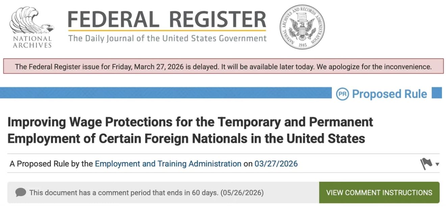Viewport: 446px width, 214px height.
Task: Click the 03/27/2026 publication date link
Action: point(276,163)
